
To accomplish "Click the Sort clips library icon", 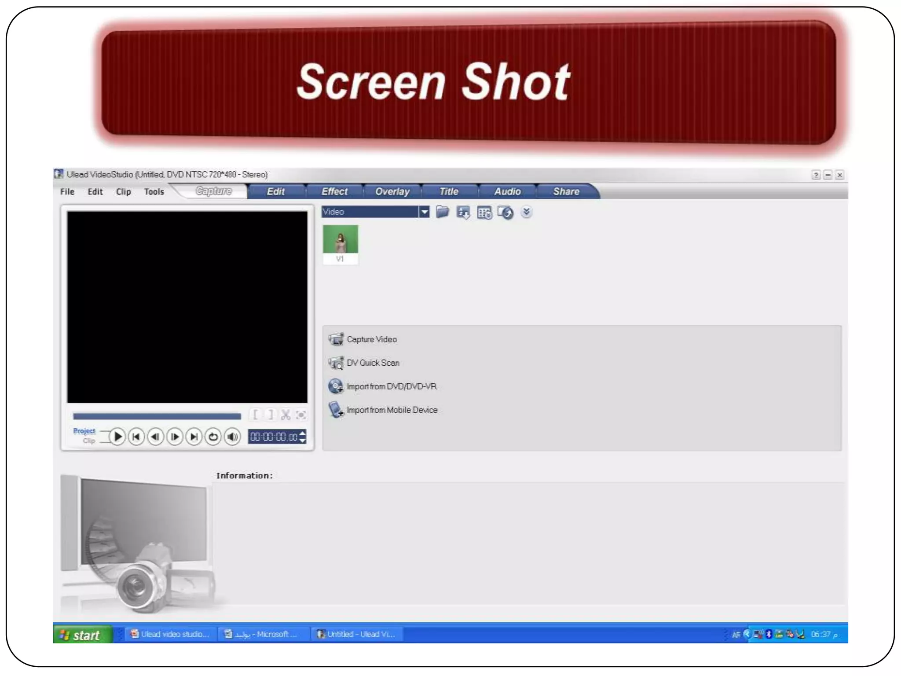I will click(463, 213).
